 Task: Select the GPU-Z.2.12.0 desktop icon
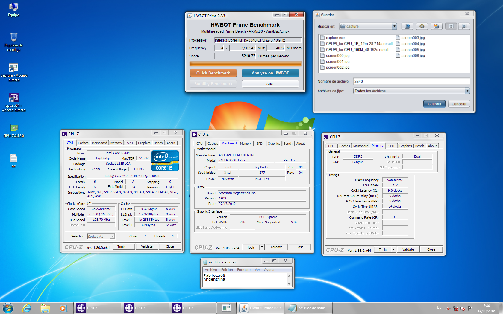click(14, 130)
